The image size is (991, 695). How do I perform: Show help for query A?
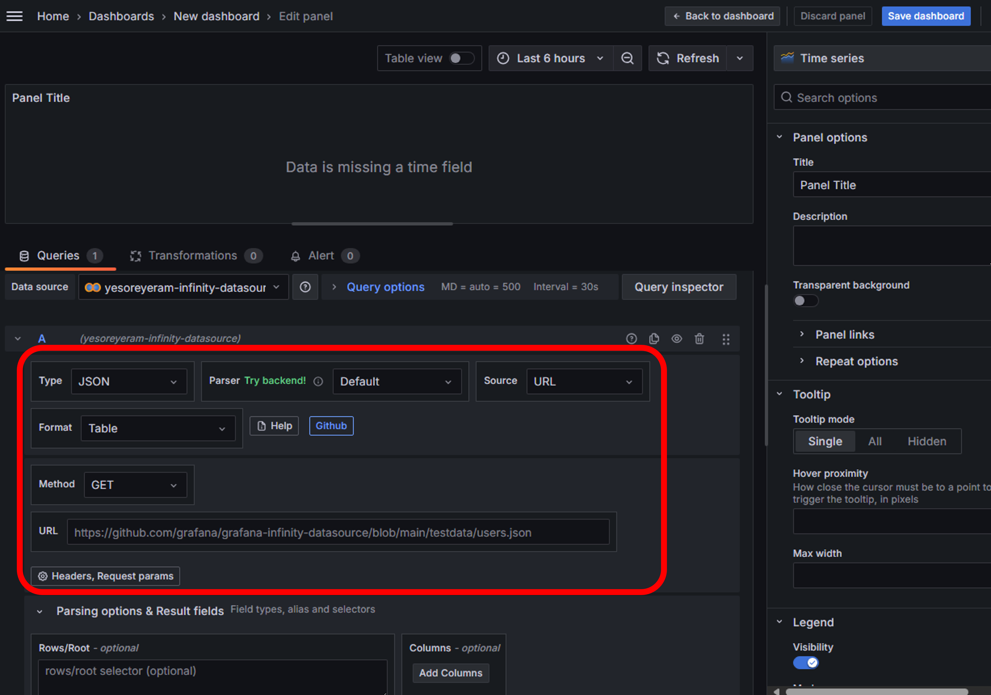click(632, 339)
